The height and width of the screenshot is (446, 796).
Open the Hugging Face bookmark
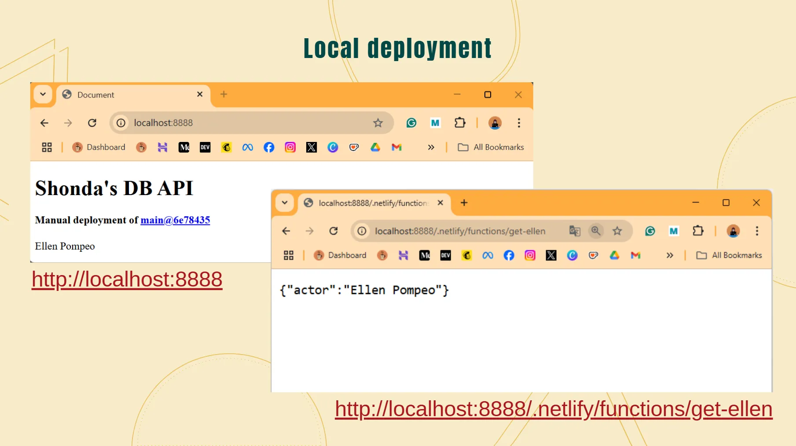point(404,255)
